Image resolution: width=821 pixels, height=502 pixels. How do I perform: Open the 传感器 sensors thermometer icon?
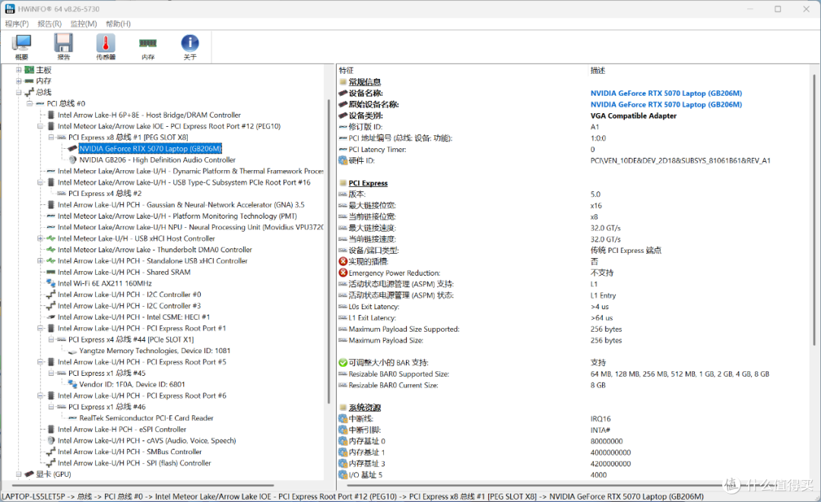coord(106,46)
